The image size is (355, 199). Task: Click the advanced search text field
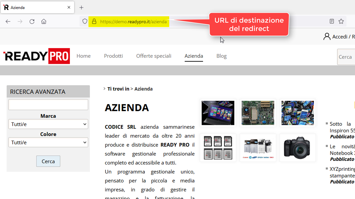coord(48,105)
